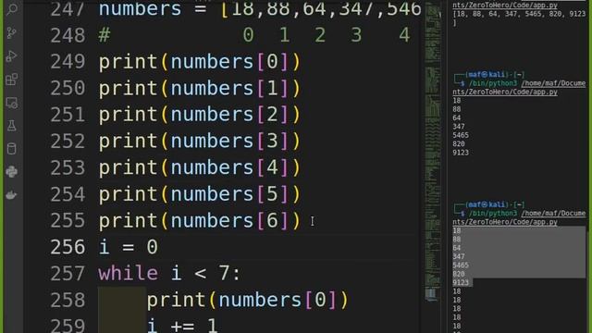
Task: Open the Remote Explorer view
Action: click(12, 103)
